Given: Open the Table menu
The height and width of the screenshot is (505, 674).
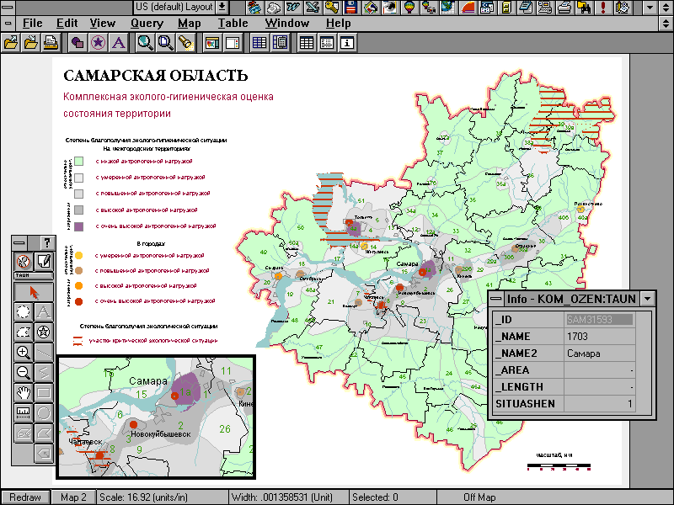Looking at the screenshot, I should coord(233,24).
